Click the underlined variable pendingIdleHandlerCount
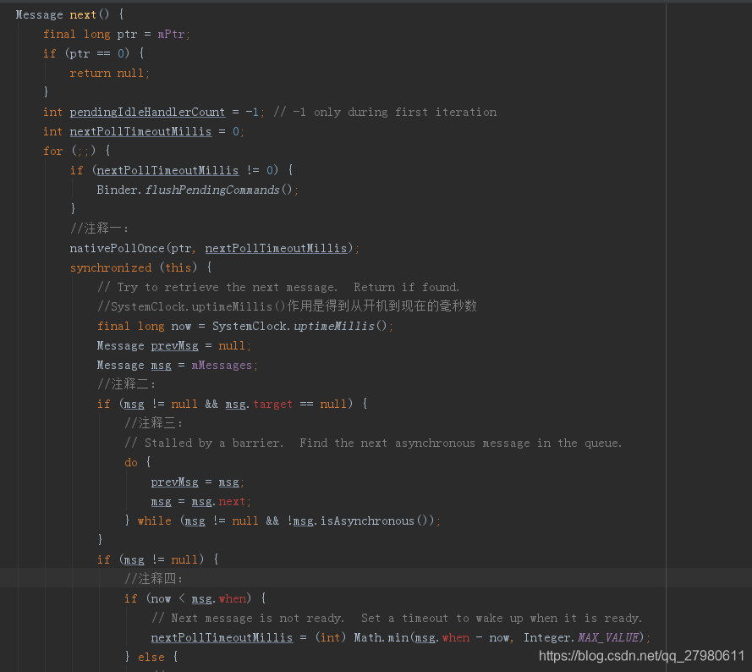The width and height of the screenshot is (752, 672). coord(147,112)
